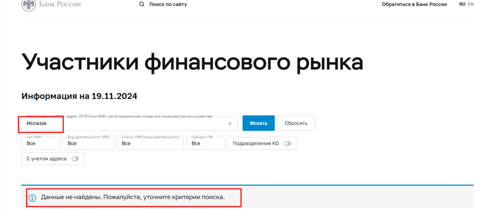
Task: Open the Статус УФР/вида деятельности dropdown
Action: click(x=150, y=144)
